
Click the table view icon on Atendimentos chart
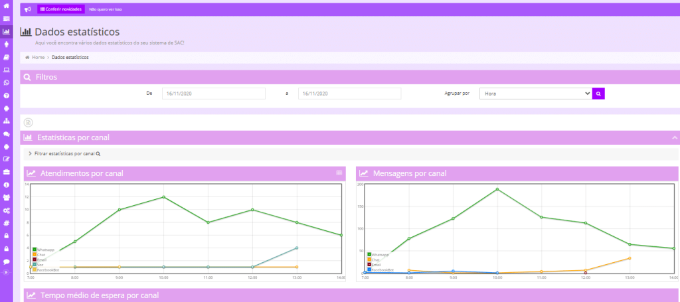(x=339, y=173)
